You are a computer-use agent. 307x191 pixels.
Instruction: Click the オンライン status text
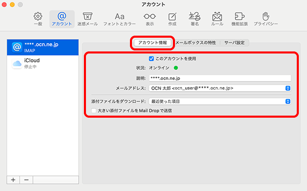(159, 68)
